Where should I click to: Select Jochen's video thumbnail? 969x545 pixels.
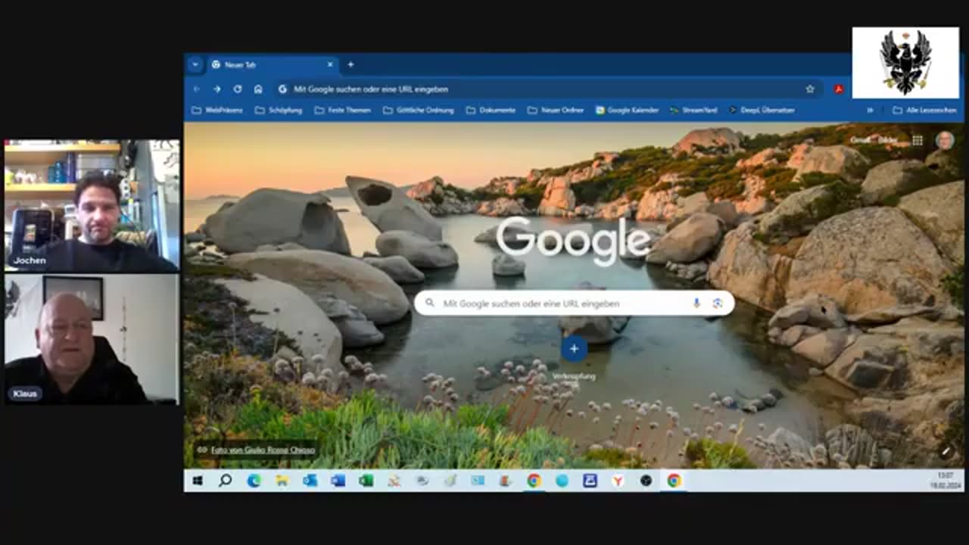point(92,206)
